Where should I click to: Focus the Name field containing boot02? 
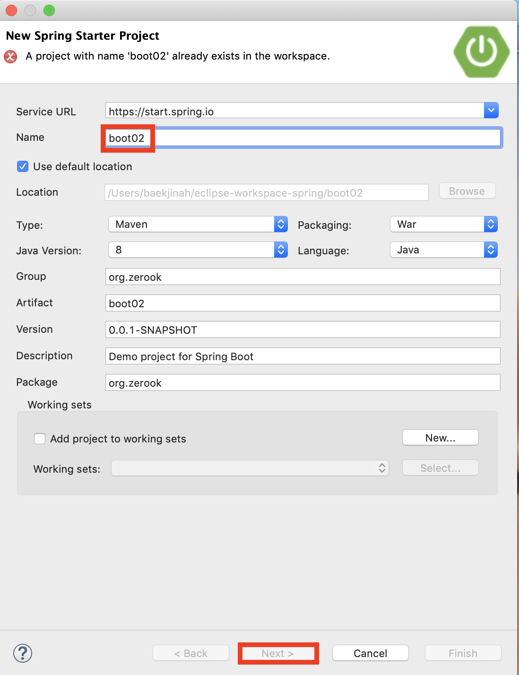pyautogui.click(x=303, y=138)
